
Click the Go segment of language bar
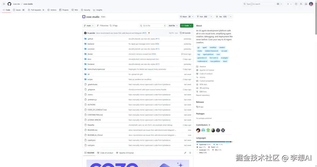227,142
